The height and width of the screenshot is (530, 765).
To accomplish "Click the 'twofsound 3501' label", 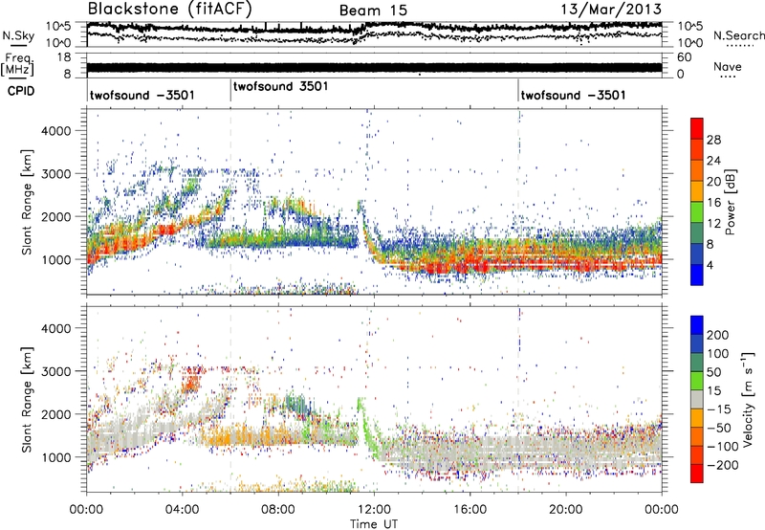I will (x=280, y=87).
